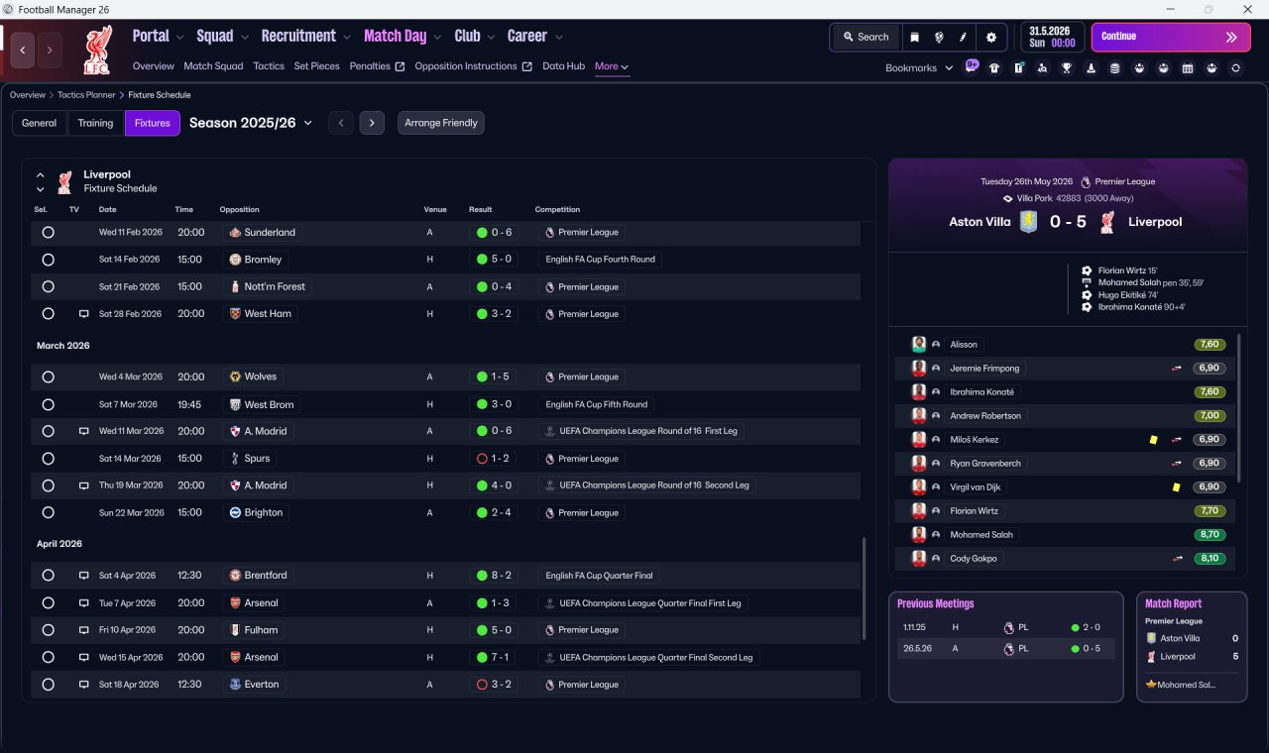Select the Wolves fixture radio circle

[x=48, y=377]
